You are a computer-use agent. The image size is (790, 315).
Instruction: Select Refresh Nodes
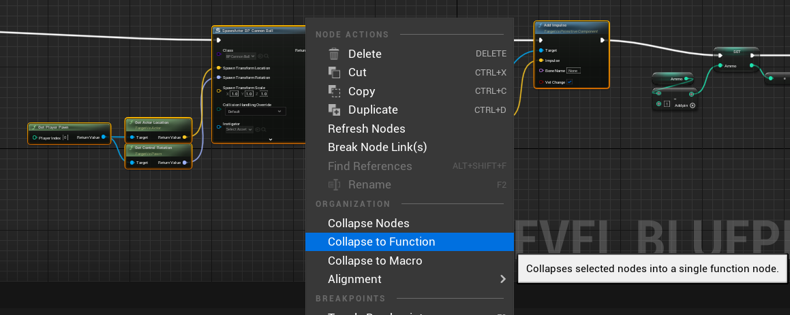tap(409, 129)
